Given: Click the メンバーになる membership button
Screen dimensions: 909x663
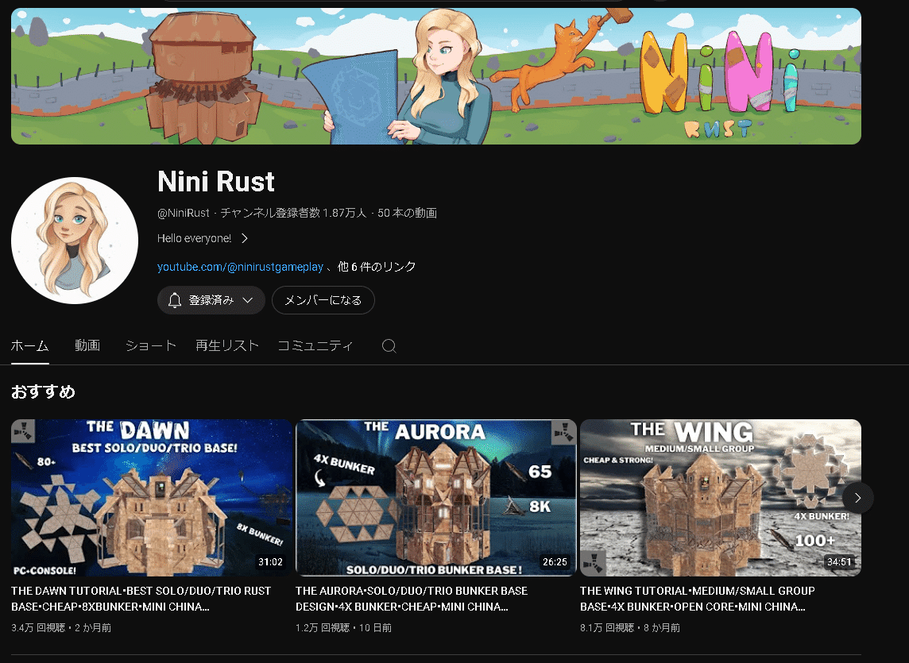Looking at the screenshot, I should (323, 300).
